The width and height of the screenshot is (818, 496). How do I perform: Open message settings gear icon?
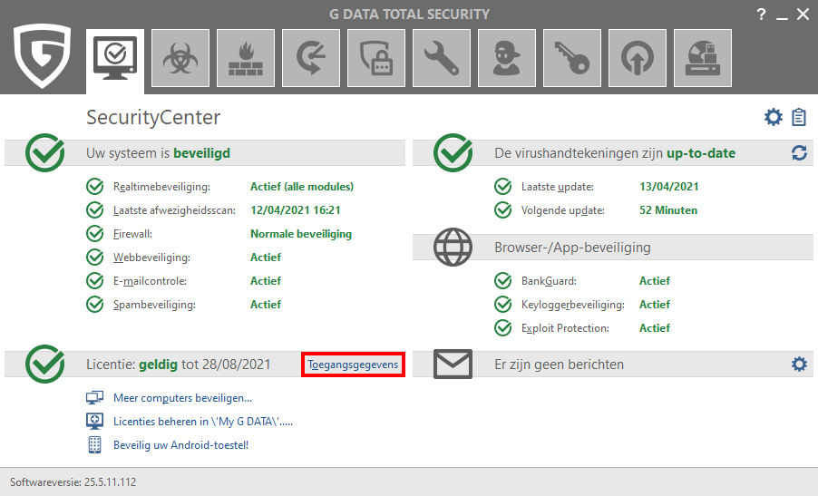(x=799, y=364)
